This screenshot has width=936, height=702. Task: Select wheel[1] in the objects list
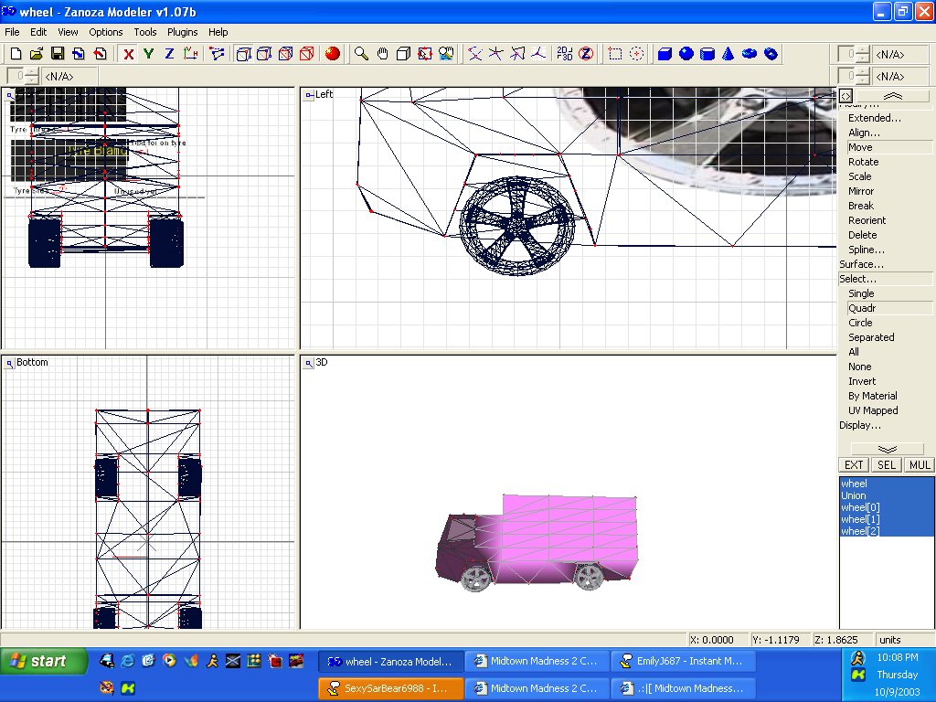point(860,519)
